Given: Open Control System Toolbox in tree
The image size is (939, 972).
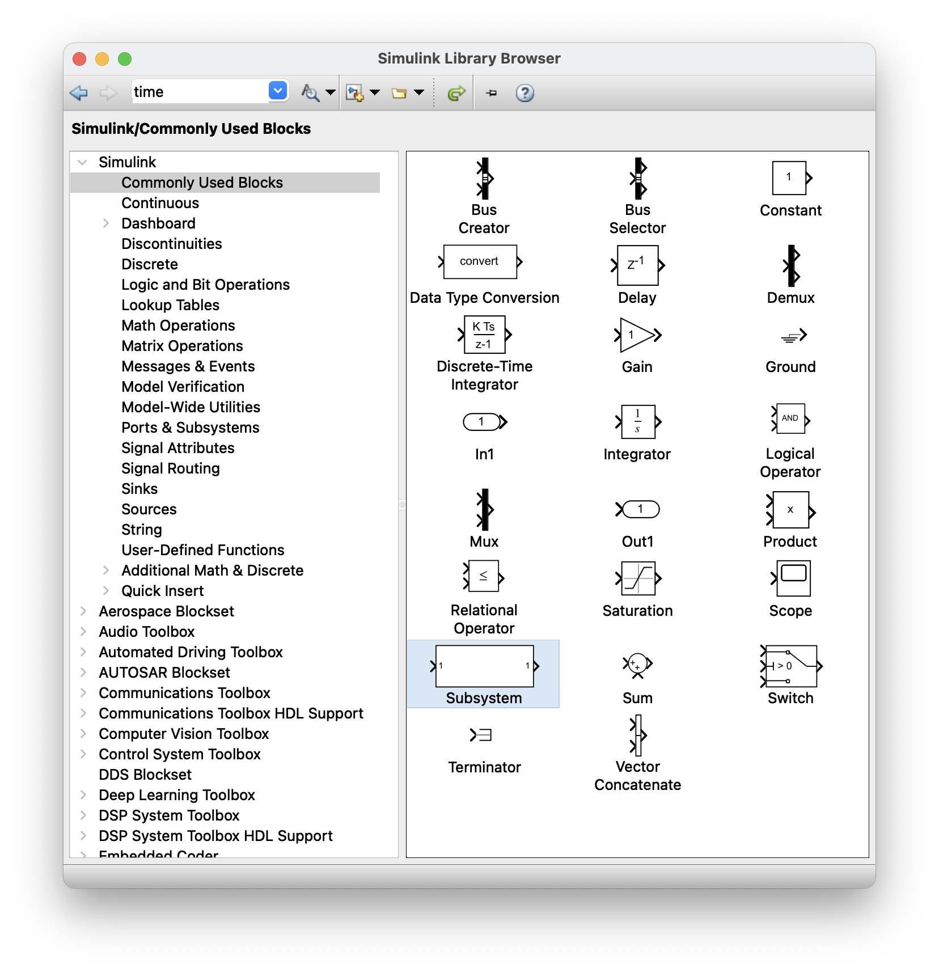Looking at the screenshot, I should [x=180, y=754].
